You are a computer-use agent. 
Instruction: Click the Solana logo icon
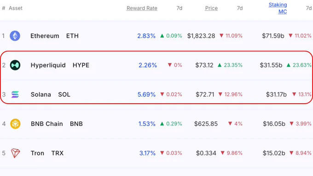point(15,95)
